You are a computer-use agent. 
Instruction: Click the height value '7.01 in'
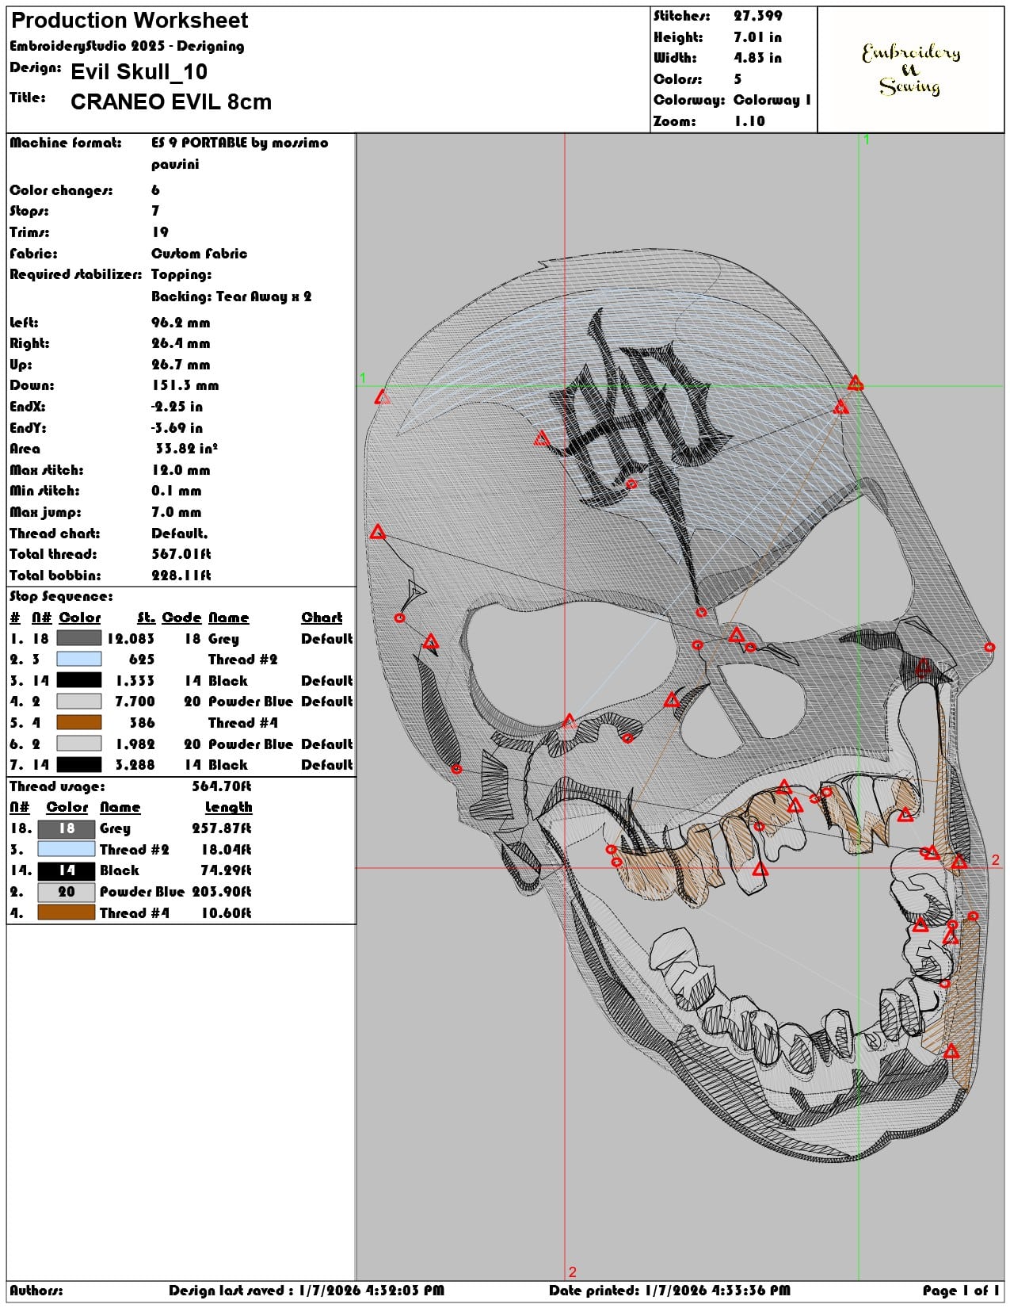[x=757, y=37]
